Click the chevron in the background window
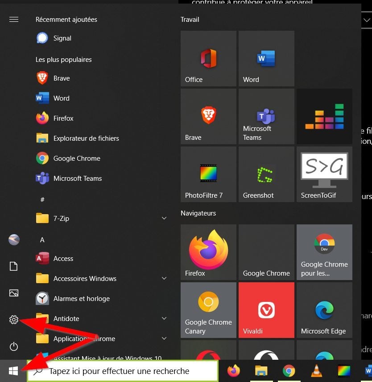 (x=367, y=20)
